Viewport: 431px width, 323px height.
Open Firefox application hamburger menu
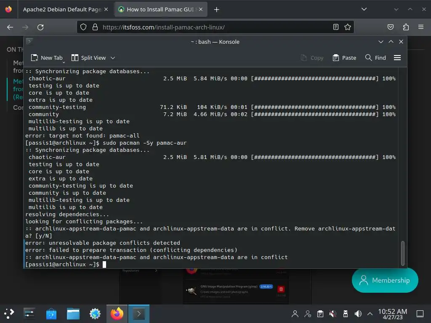coord(421,27)
